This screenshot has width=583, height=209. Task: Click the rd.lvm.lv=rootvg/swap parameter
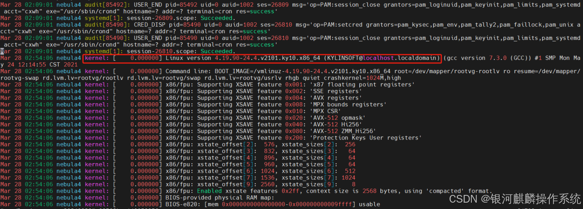pyautogui.click(x=164, y=78)
